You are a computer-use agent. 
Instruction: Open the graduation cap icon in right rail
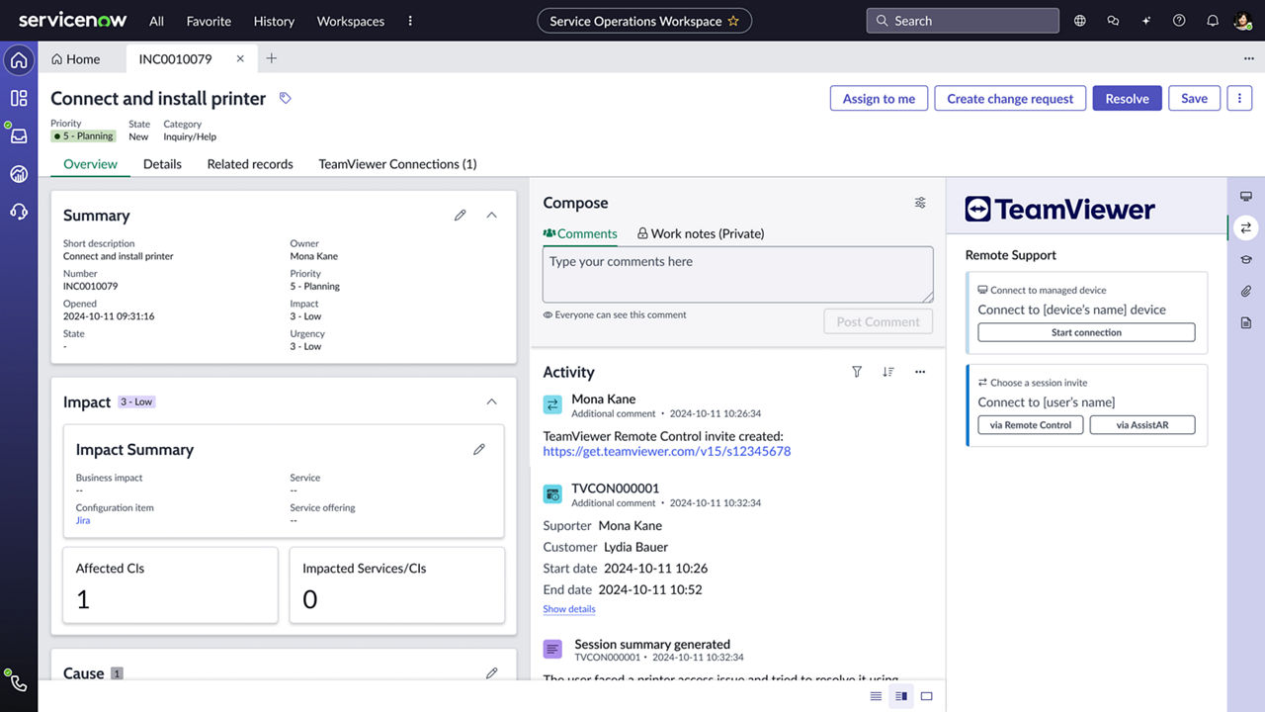click(1246, 259)
